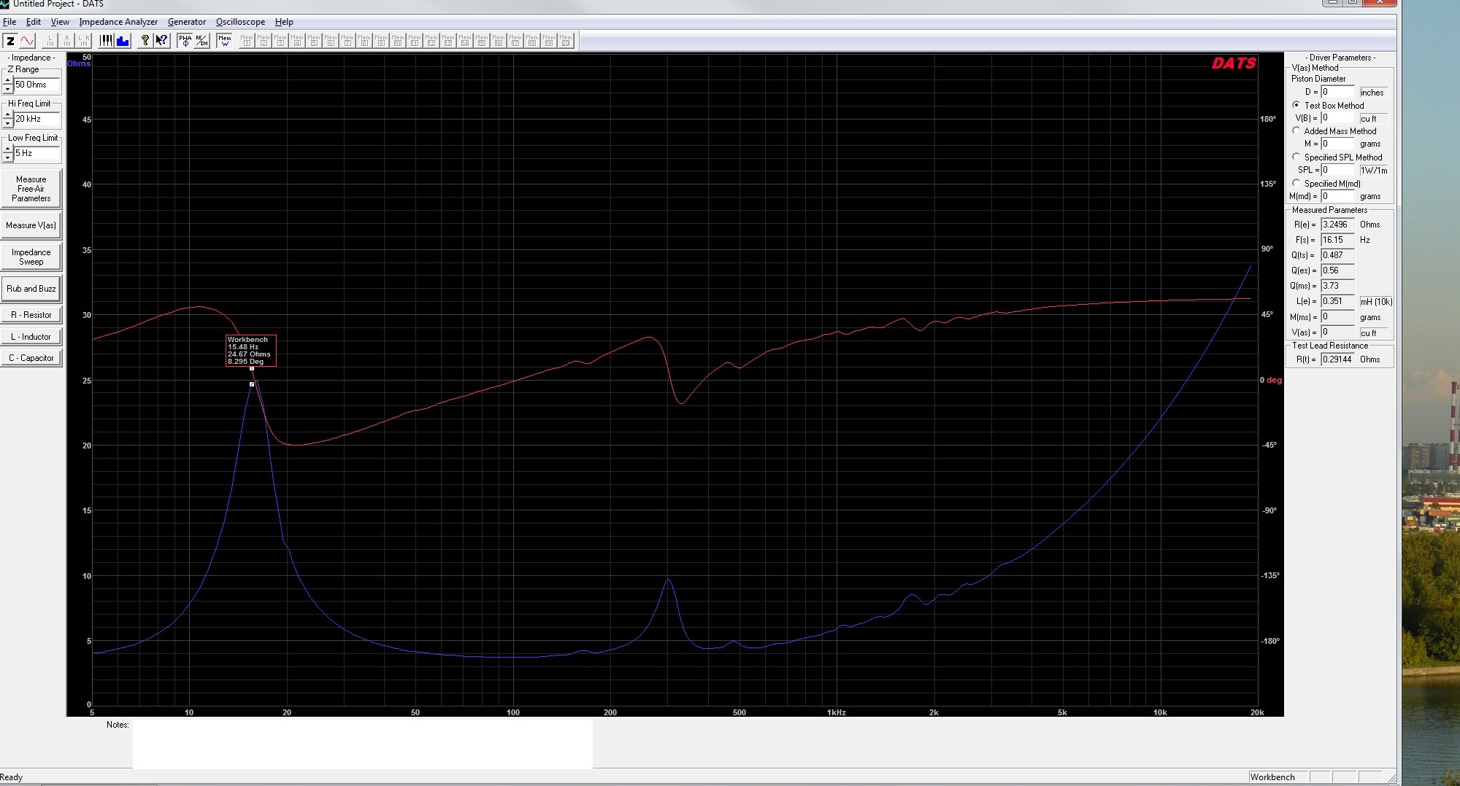Select the Mem 10 memory slot icon
Screen dimensions: 1460x786
(398, 41)
